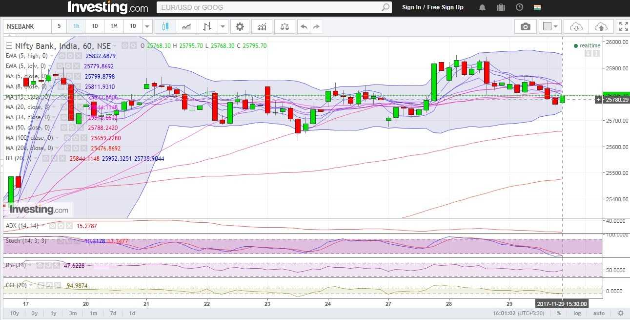Expand the time interval dropdown arrow
The height and width of the screenshot is (320, 630).
[x=147, y=26]
